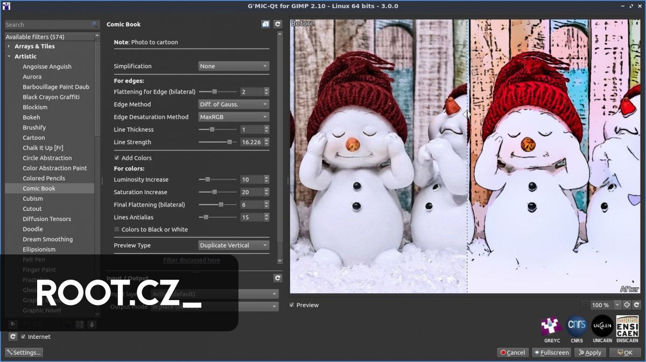Refresh filters using the icon beside Internet
646x362 pixels.
pyautogui.click(x=13, y=337)
